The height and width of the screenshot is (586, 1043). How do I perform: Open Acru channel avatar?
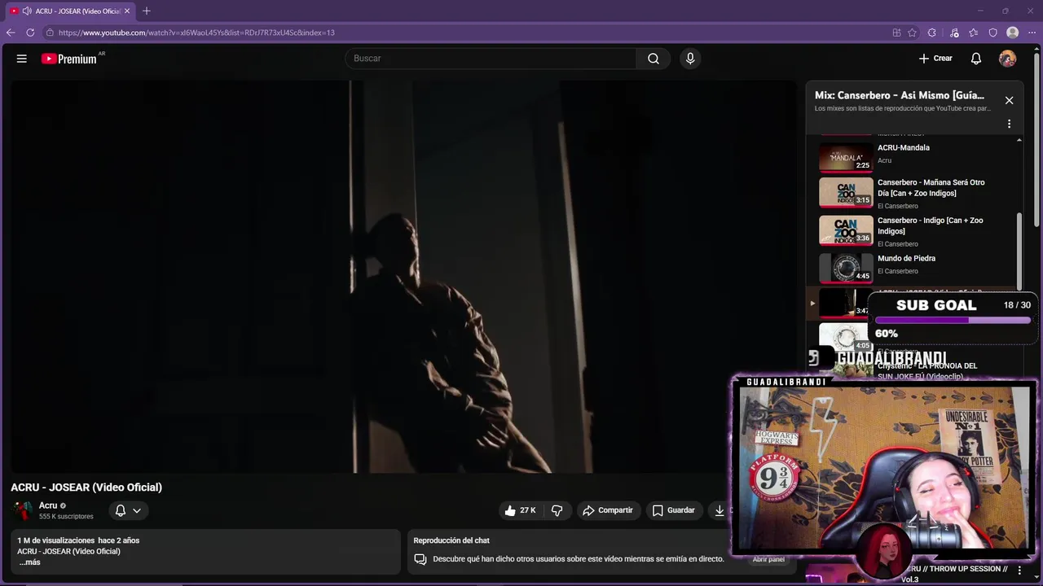[x=22, y=510]
